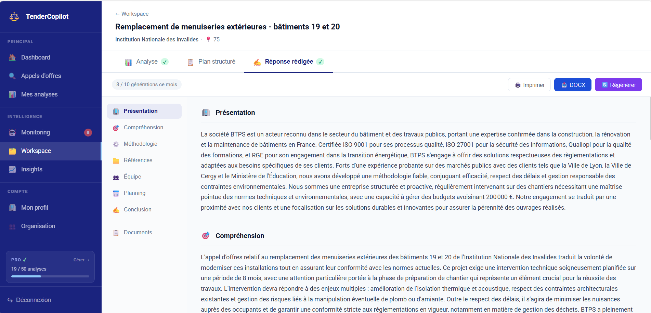Go back to Workspace via breadcrumb
Screen dimensions: 651x313
132,14
